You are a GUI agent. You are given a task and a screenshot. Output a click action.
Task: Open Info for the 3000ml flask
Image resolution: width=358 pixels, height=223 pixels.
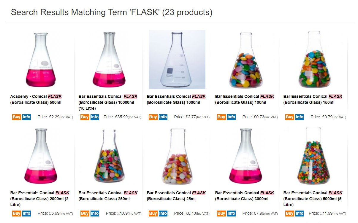pos(231,213)
